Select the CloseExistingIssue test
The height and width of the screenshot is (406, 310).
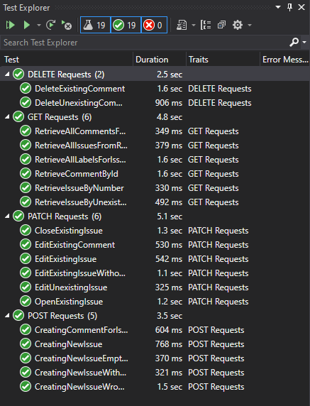(x=155, y=231)
